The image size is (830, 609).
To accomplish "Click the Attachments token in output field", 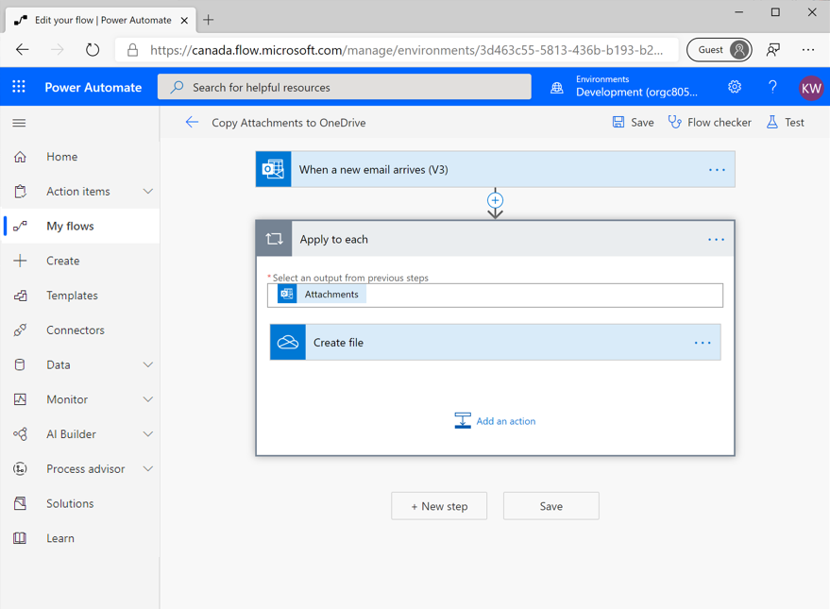I will pyautogui.click(x=322, y=295).
